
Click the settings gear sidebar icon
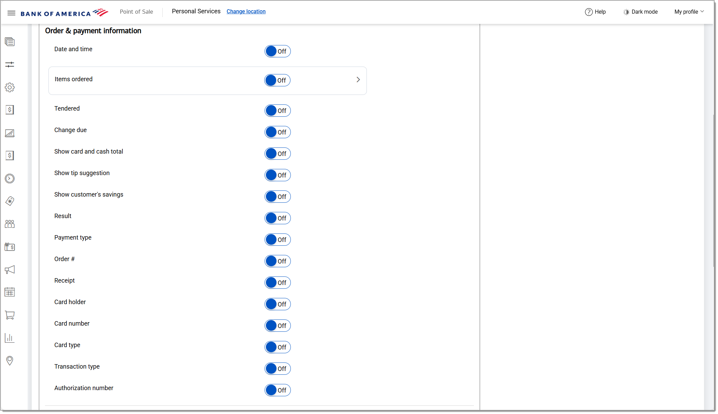coord(10,87)
